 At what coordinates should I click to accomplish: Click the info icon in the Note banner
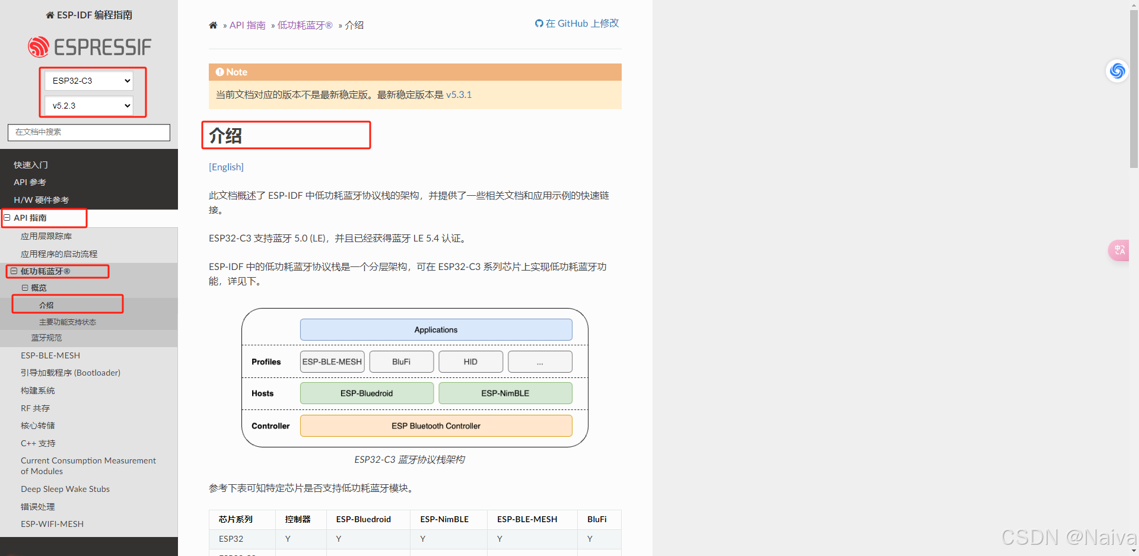(x=219, y=72)
